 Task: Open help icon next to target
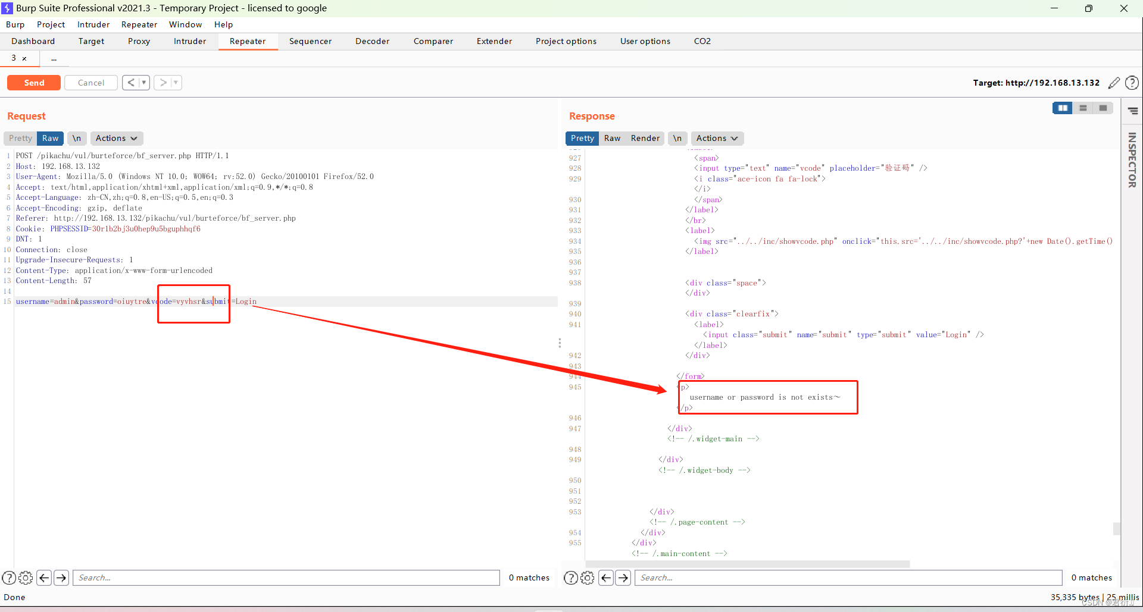click(1132, 83)
